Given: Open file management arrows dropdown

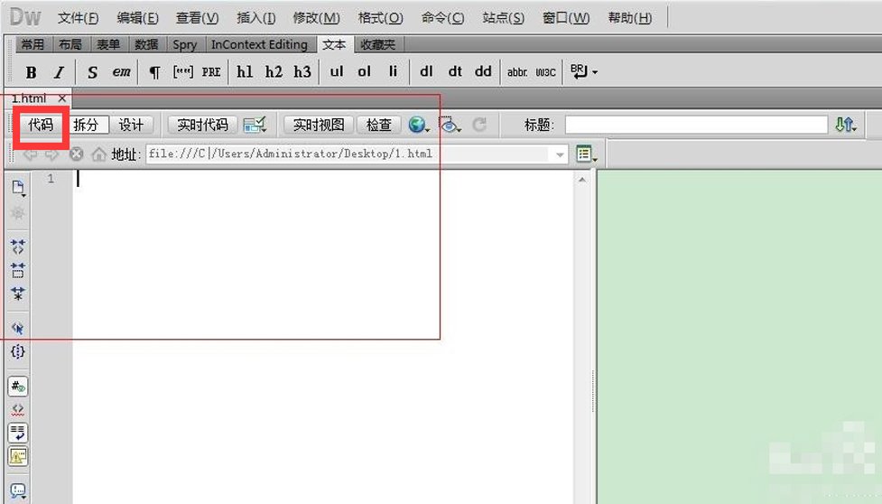Looking at the screenshot, I should (x=845, y=125).
